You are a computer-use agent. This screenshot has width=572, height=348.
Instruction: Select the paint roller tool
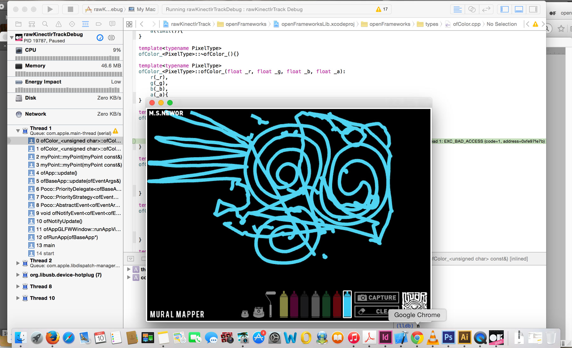[270, 304]
